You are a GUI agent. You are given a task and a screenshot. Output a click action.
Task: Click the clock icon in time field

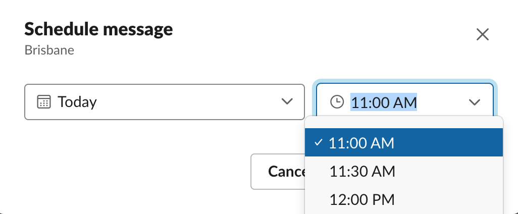coord(336,102)
